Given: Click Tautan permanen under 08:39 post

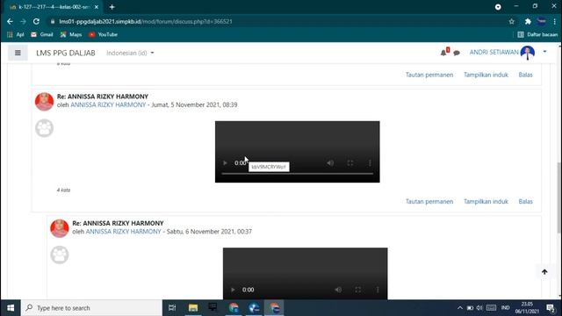Looking at the screenshot, I should coord(429,201).
